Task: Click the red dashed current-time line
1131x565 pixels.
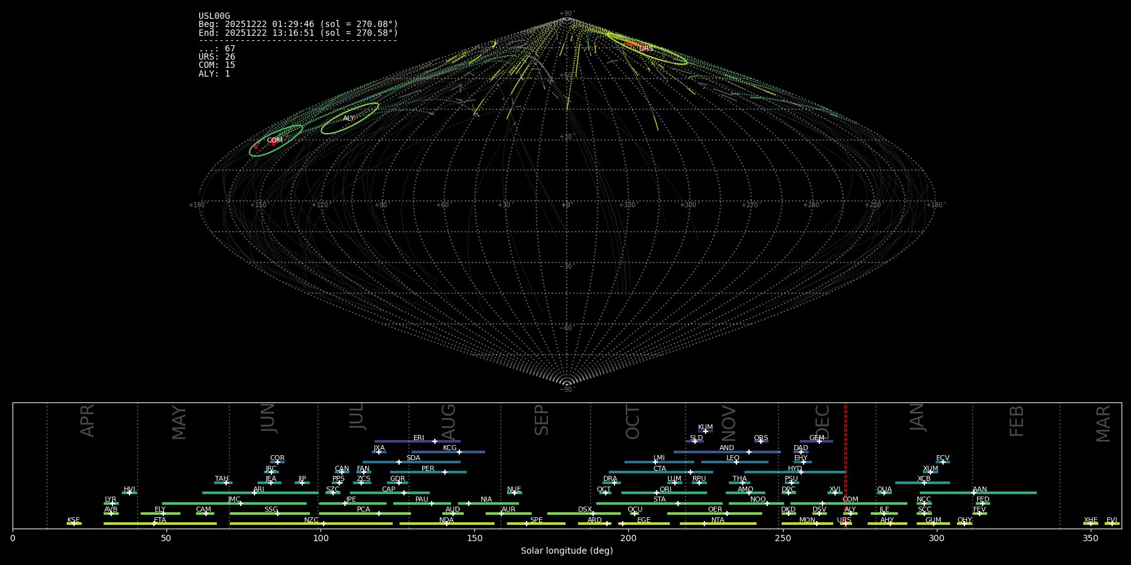Action: (845, 465)
